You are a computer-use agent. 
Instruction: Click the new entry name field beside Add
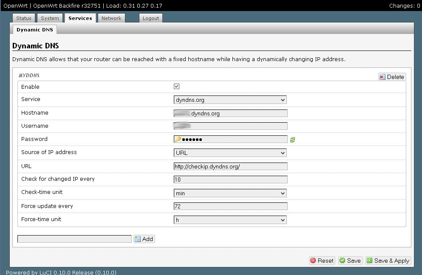tap(74, 239)
